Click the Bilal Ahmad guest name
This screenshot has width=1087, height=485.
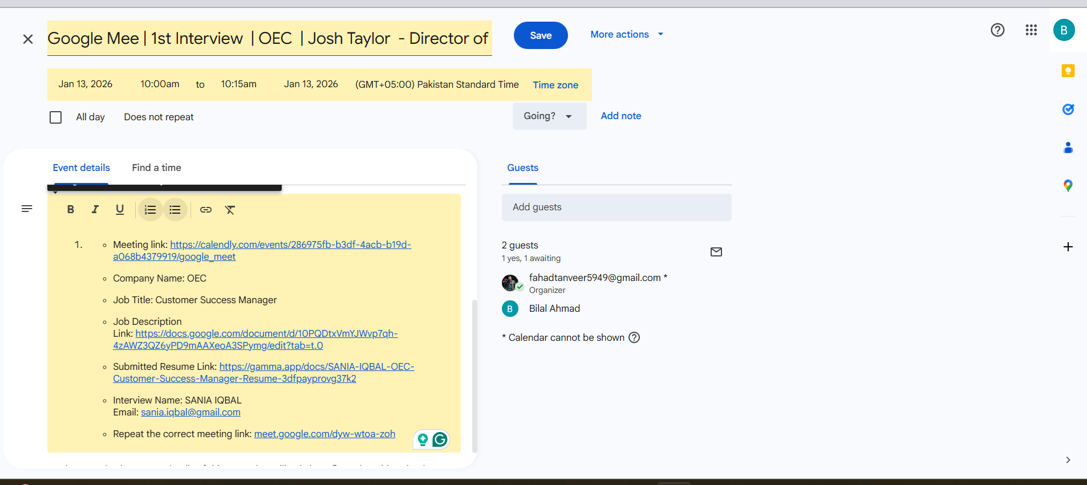point(554,309)
